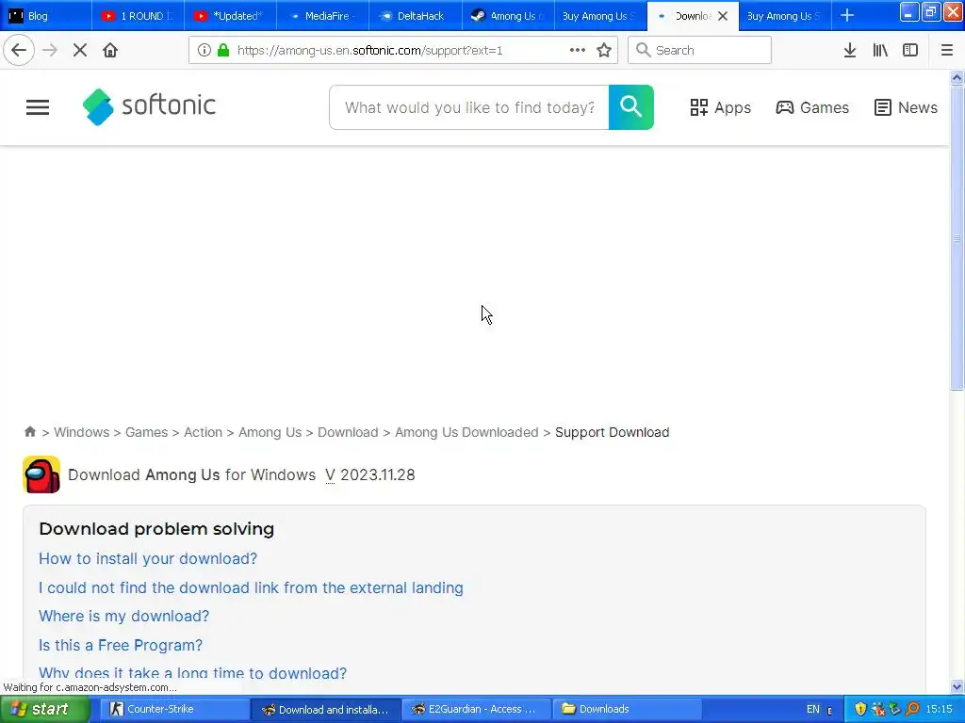Open the News section
965x723 pixels.
pyautogui.click(x=906, y=107)
